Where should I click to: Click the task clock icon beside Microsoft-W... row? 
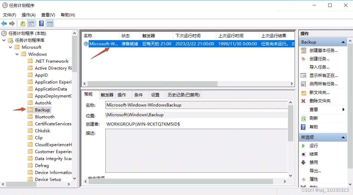[86, 44]
